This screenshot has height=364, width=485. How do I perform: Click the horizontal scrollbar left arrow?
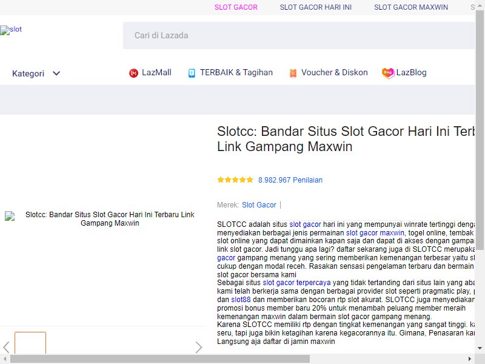(x=5, y=359)
